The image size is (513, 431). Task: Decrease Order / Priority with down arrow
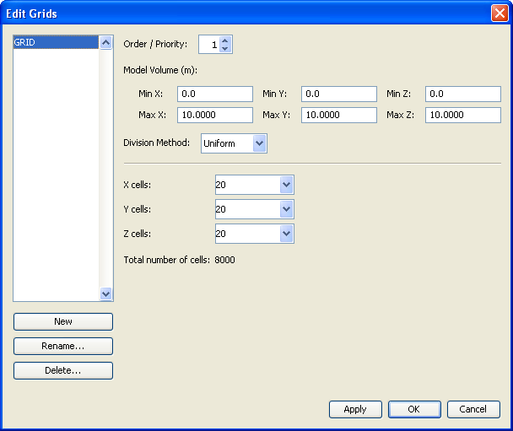pos(224,48)
